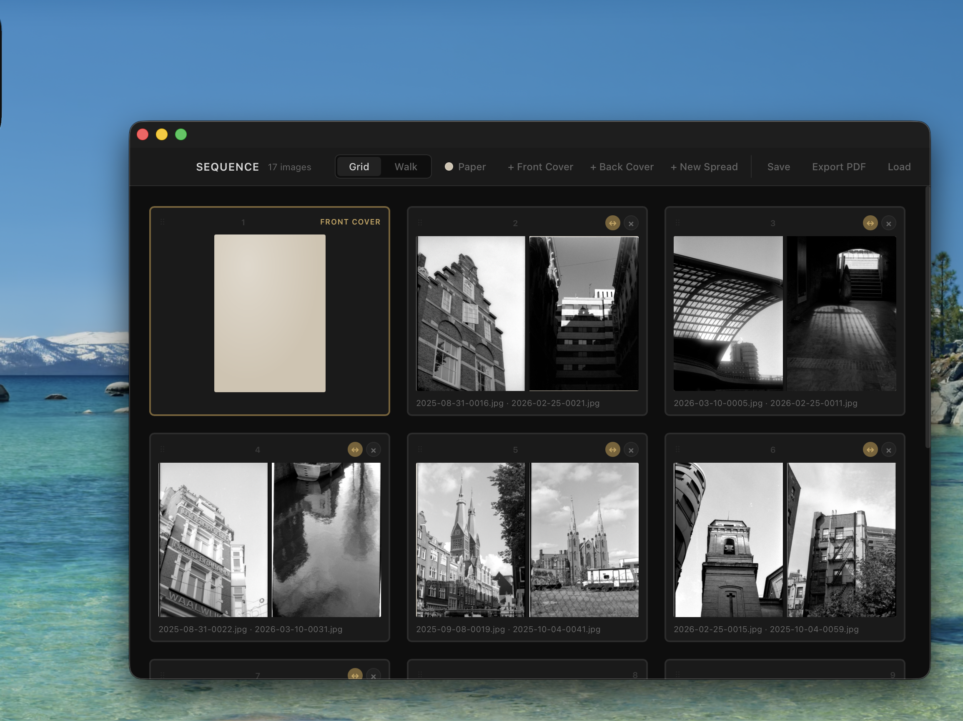The image size is (963, 721).
Task: Remove spread 4
Action: [x=374, y=450]
